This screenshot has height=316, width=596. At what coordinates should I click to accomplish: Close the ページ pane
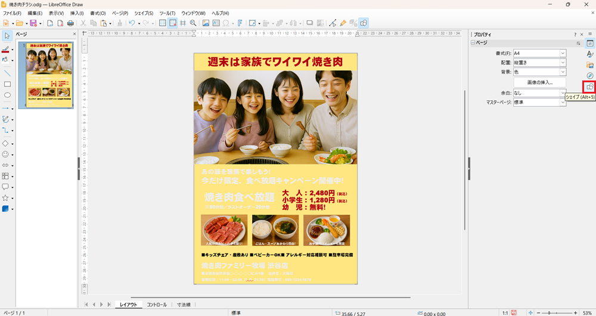click(74, 34)
